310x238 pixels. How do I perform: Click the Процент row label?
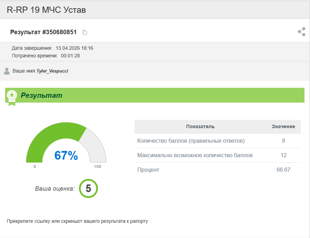[148, 170]
